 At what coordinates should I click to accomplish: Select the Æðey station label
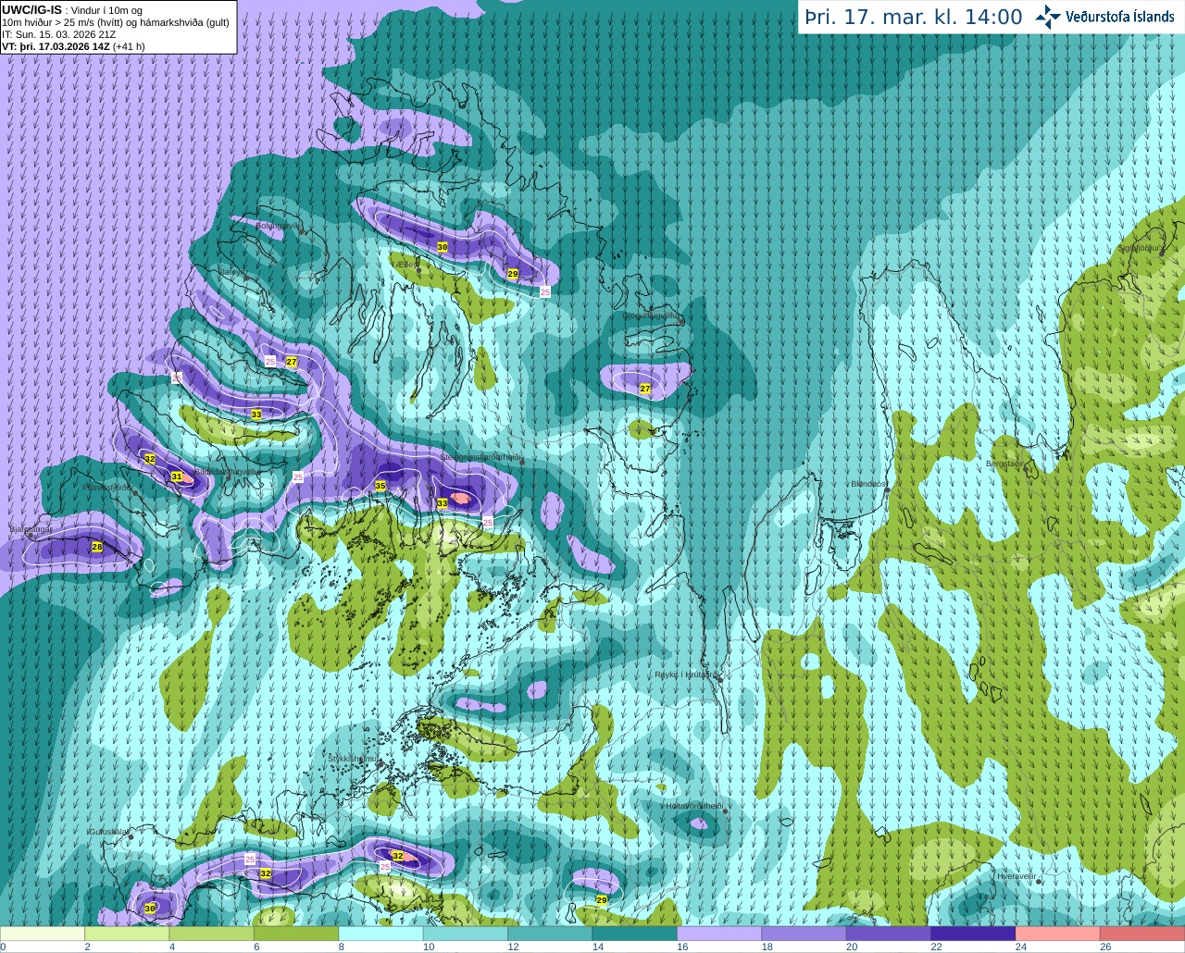[405, 264]
